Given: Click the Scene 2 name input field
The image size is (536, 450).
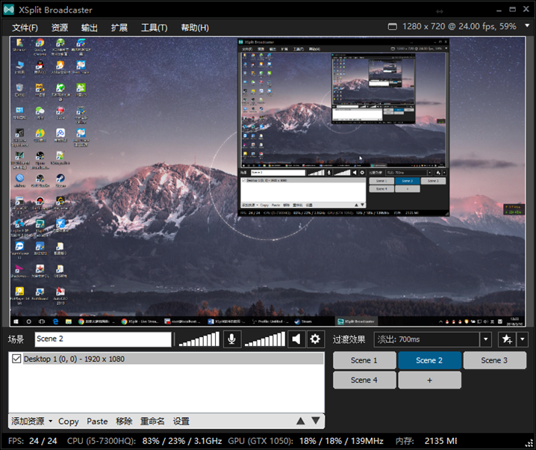Looking at the screenshot, I should click(x=103, y=339).
